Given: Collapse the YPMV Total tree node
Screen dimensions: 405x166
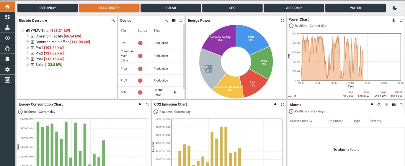Looking at the screenshot, I should tap(22, 30).
